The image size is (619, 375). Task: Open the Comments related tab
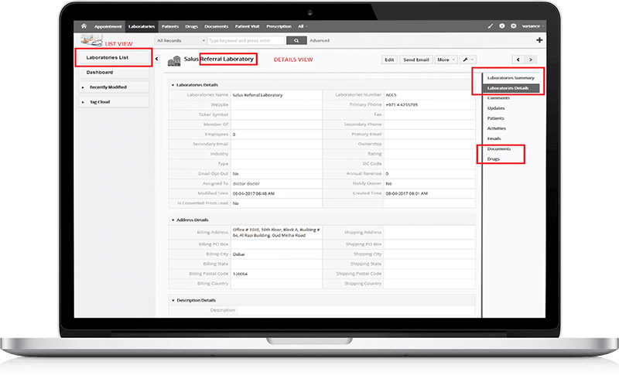coord(498,97)
